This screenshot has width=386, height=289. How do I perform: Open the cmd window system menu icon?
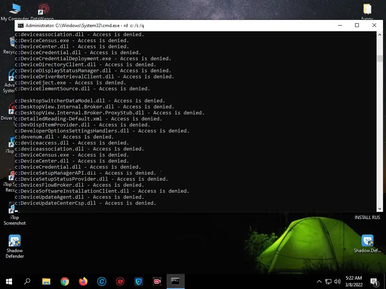click(x=21, y=26)
